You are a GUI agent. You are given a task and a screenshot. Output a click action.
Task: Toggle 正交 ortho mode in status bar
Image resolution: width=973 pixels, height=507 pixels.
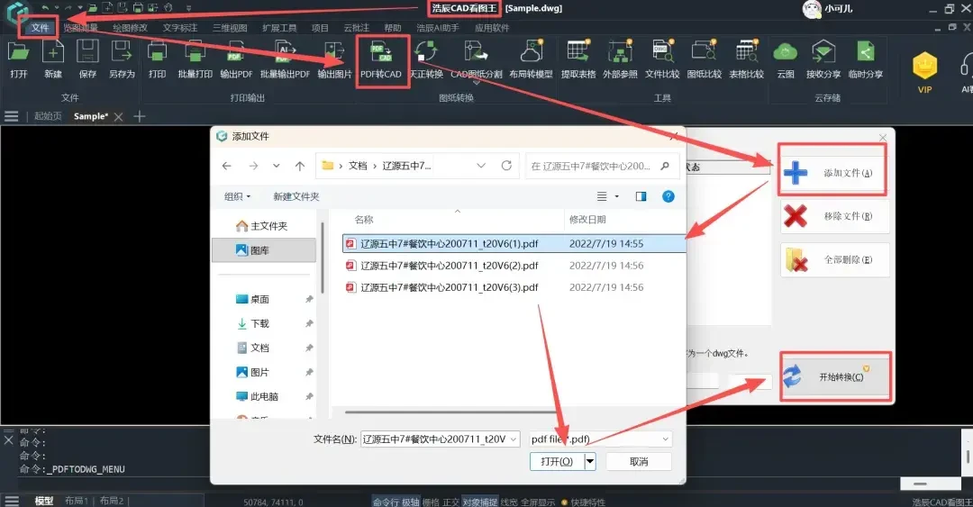(451, 502)
